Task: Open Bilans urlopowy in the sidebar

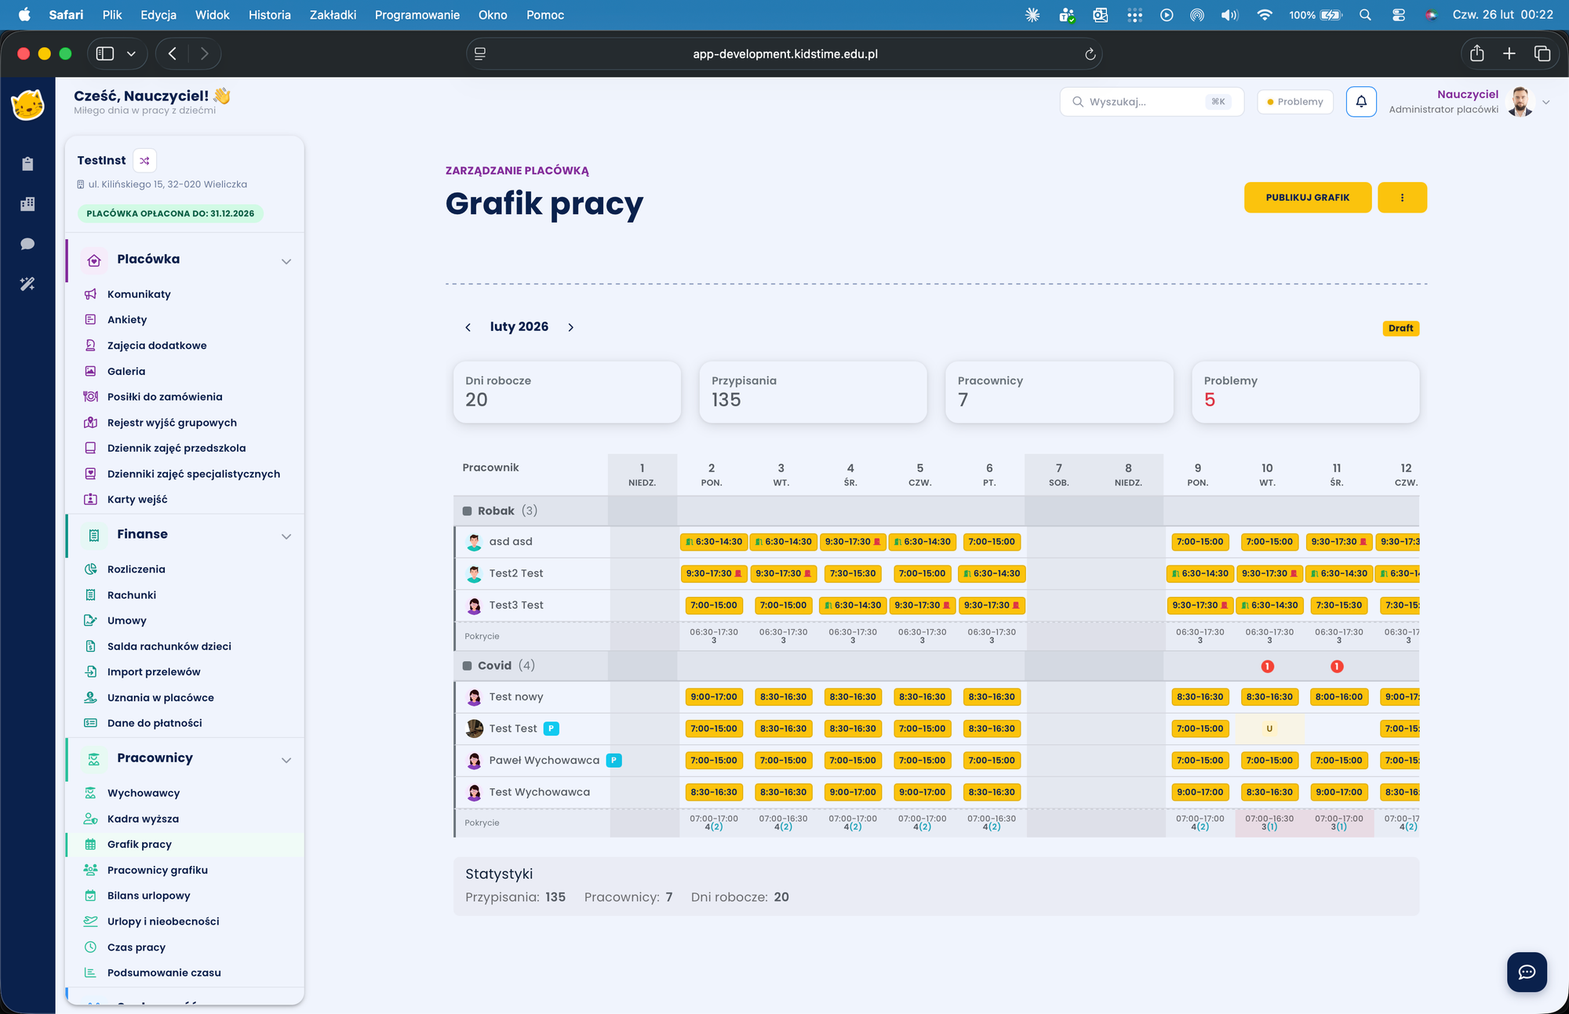Action: (x=148, y=896)
